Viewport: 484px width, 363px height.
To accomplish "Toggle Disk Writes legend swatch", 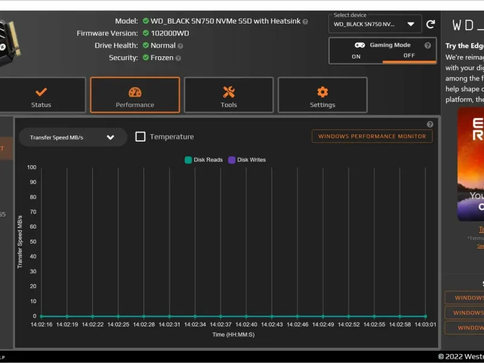I will [x=232, y=160].
